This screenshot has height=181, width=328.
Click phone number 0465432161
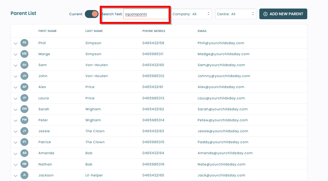(x=153, y=87)
